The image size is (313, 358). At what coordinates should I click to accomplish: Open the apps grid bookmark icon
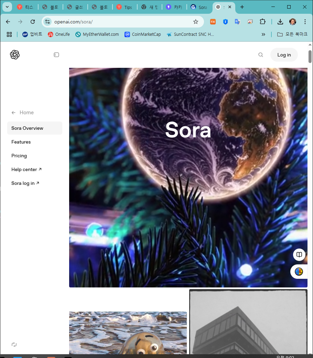(9, 34)
